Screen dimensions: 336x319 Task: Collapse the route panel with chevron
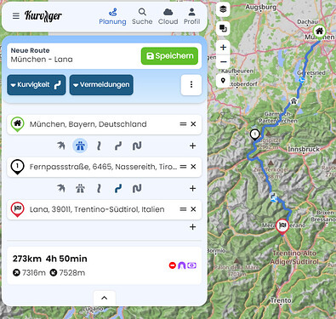[105, 298]
